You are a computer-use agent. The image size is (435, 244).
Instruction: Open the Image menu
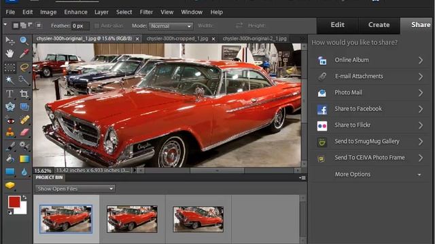[48, 12]
